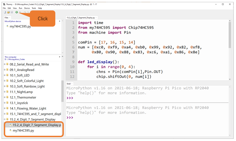Click the editor scroll-down arrow
This screenshot has height=141, width=236.
tap(230, 79)
